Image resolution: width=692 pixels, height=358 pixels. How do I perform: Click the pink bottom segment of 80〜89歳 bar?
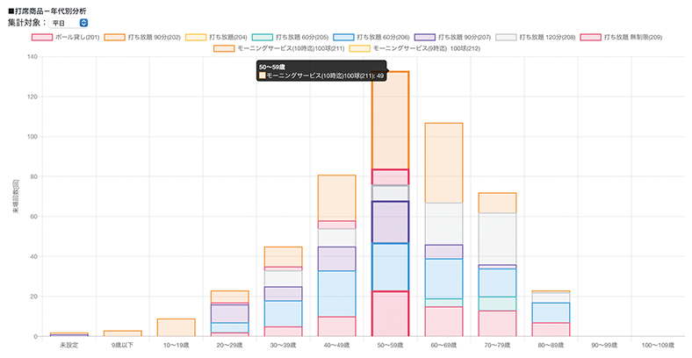tap(551, 329)
